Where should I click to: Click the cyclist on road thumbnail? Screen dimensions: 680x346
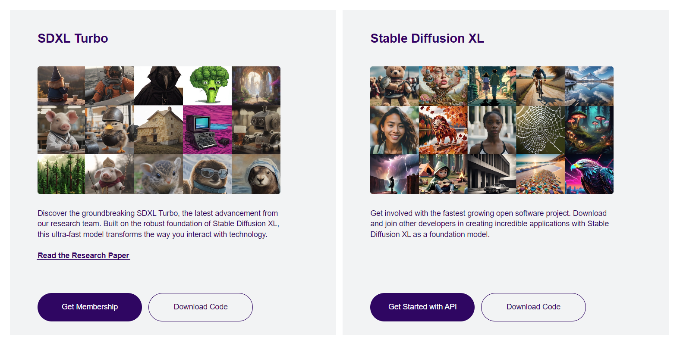pyautogui.click(x=540, y=86)
